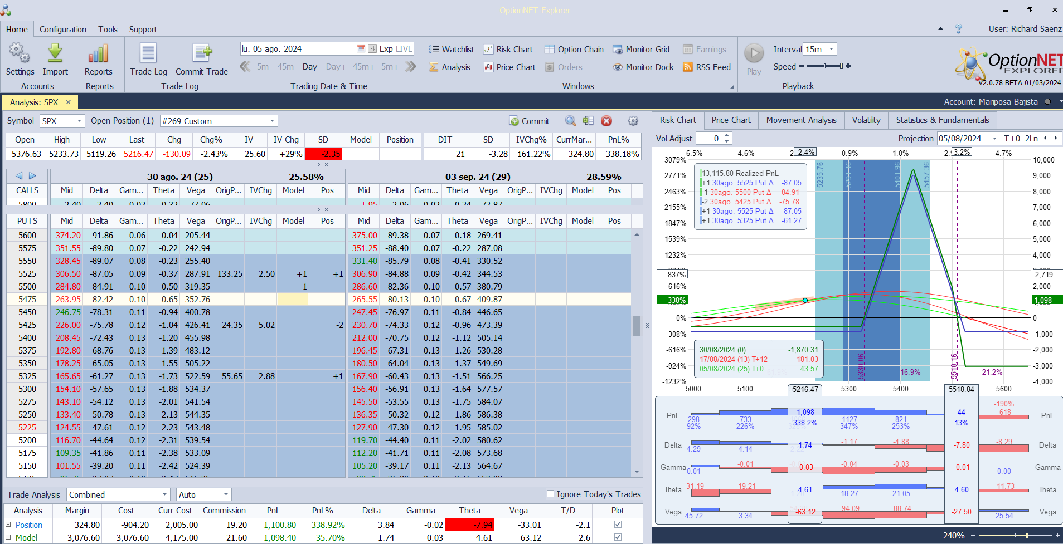The width and height of the screenshot is (1063, 544).
Task: Open the Tools ribbon tab
Action: pyautogui.click(x=108, y=30)
